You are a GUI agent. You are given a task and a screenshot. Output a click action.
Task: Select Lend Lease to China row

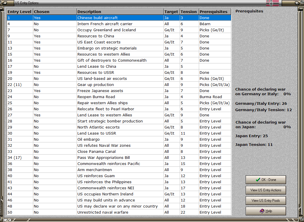[x=119, y=66]
